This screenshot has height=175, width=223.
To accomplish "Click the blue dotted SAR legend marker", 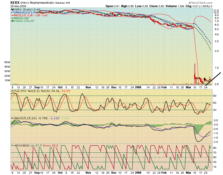I will pos(12,13).
